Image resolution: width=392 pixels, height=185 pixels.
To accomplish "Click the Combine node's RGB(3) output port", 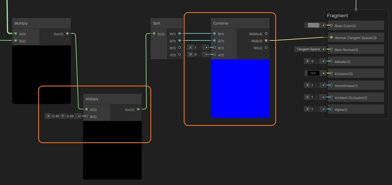I will [x=266, y=40].
